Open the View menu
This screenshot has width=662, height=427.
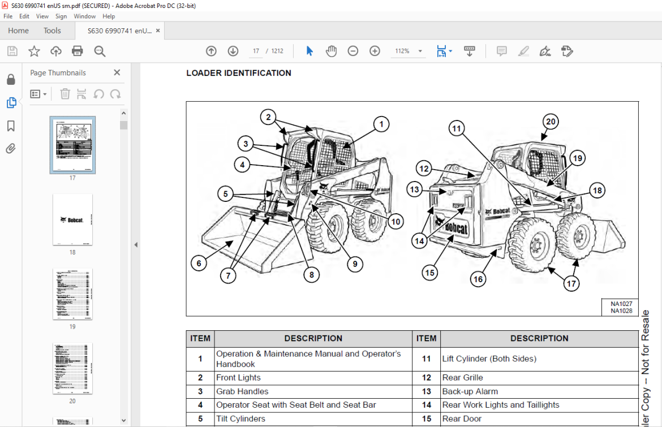coord(42,16)
